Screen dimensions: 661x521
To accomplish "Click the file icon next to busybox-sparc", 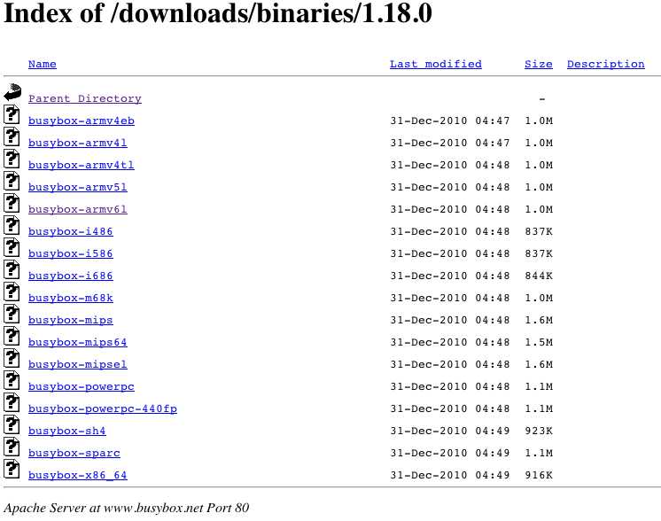I will click(12, 447).
